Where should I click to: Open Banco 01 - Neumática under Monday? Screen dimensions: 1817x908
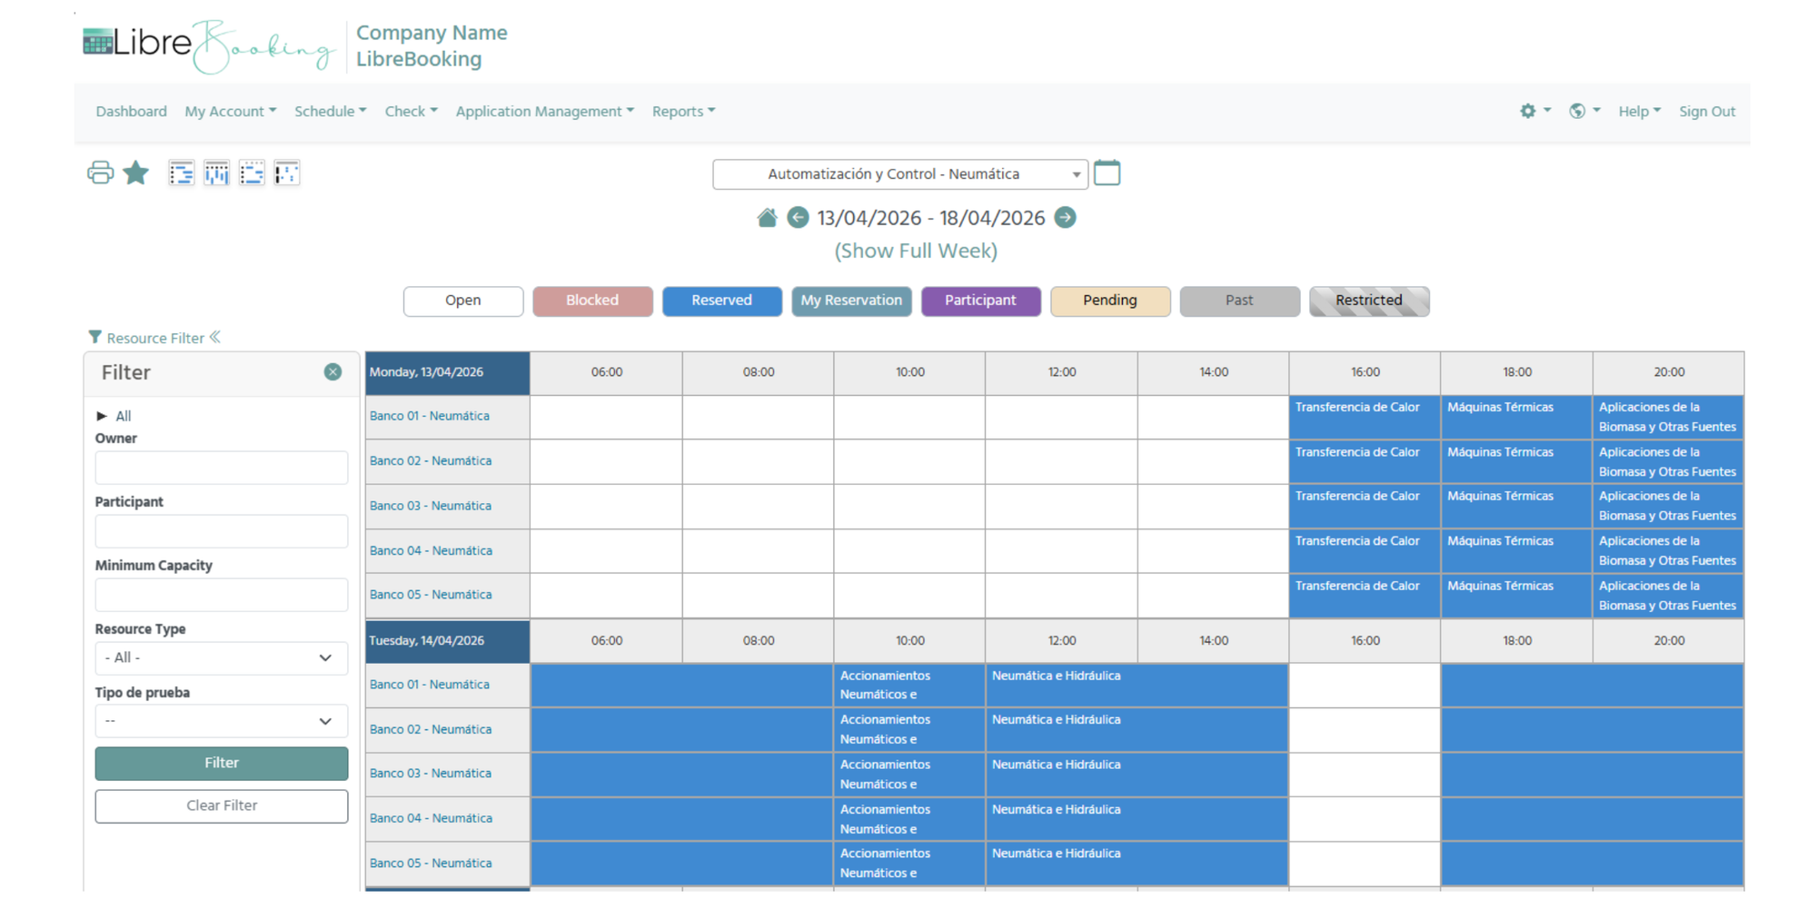(x=429, y=416)
